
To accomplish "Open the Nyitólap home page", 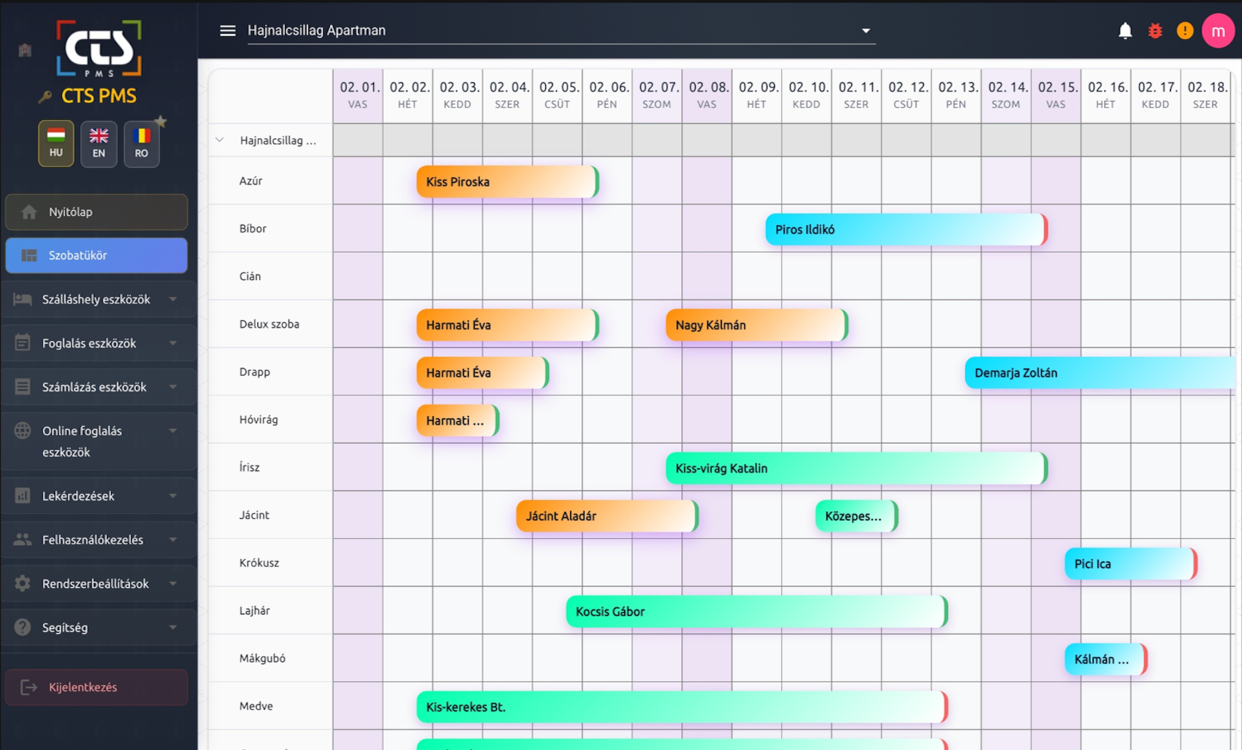I will [x=97, y=212].
